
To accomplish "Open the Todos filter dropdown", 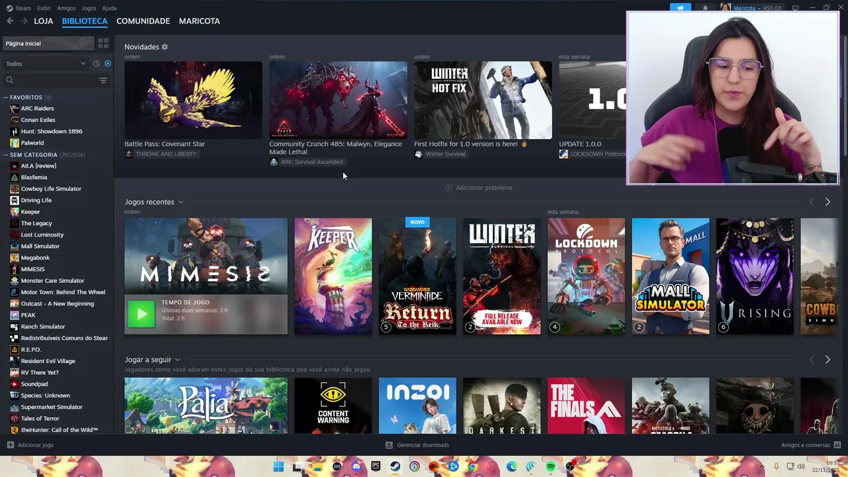I will tap(46, 64).
